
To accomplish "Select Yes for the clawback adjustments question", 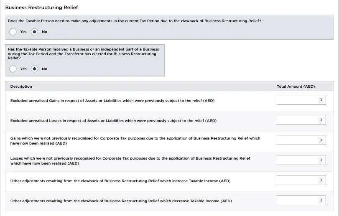I will point(13,32).
